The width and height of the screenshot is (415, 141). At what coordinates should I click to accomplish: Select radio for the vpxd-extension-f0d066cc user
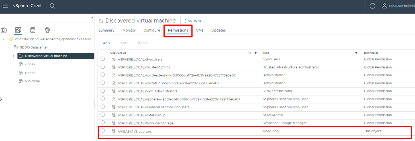pyautogui.click(x=103, y=75)
